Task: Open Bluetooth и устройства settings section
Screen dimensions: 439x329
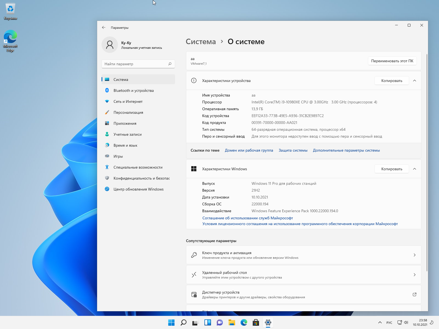Action: (134, 90)
